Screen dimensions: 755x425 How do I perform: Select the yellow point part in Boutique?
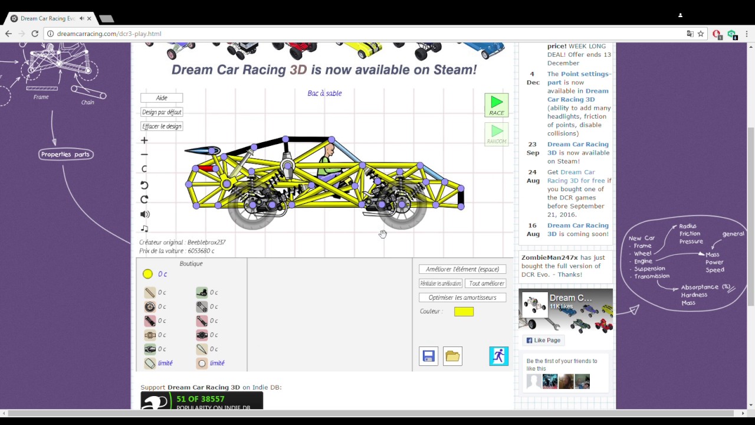[x=147, y=274]
